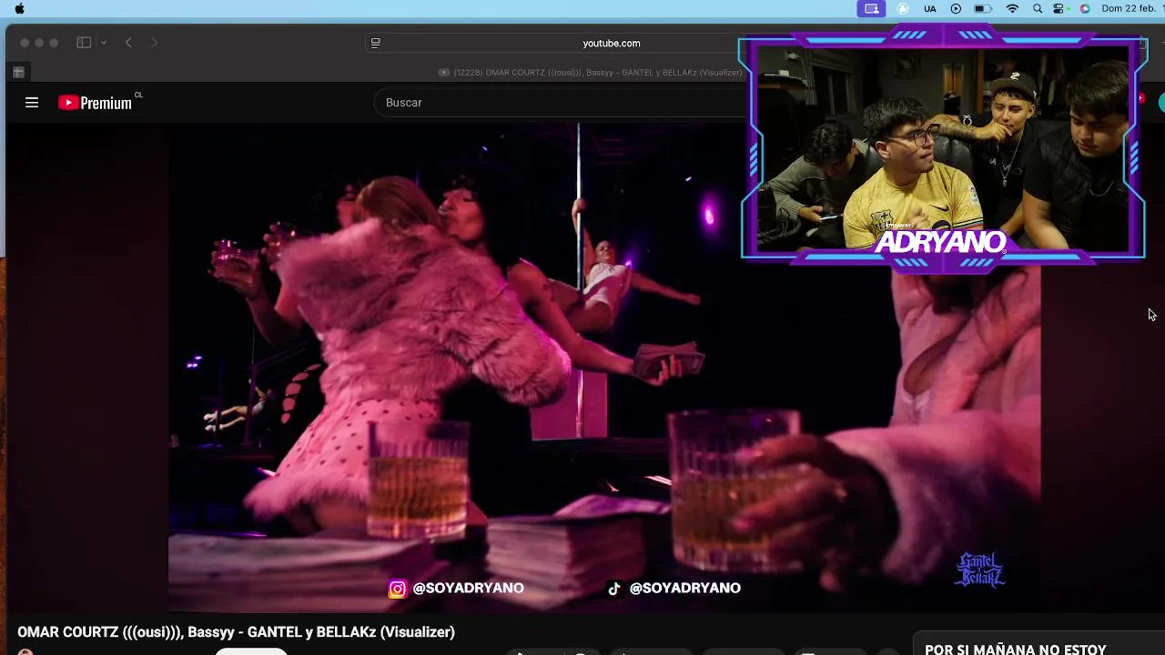Open the tab overview grid icon
The width and height of the screenshot is (1165, 655).
point(18,72)
